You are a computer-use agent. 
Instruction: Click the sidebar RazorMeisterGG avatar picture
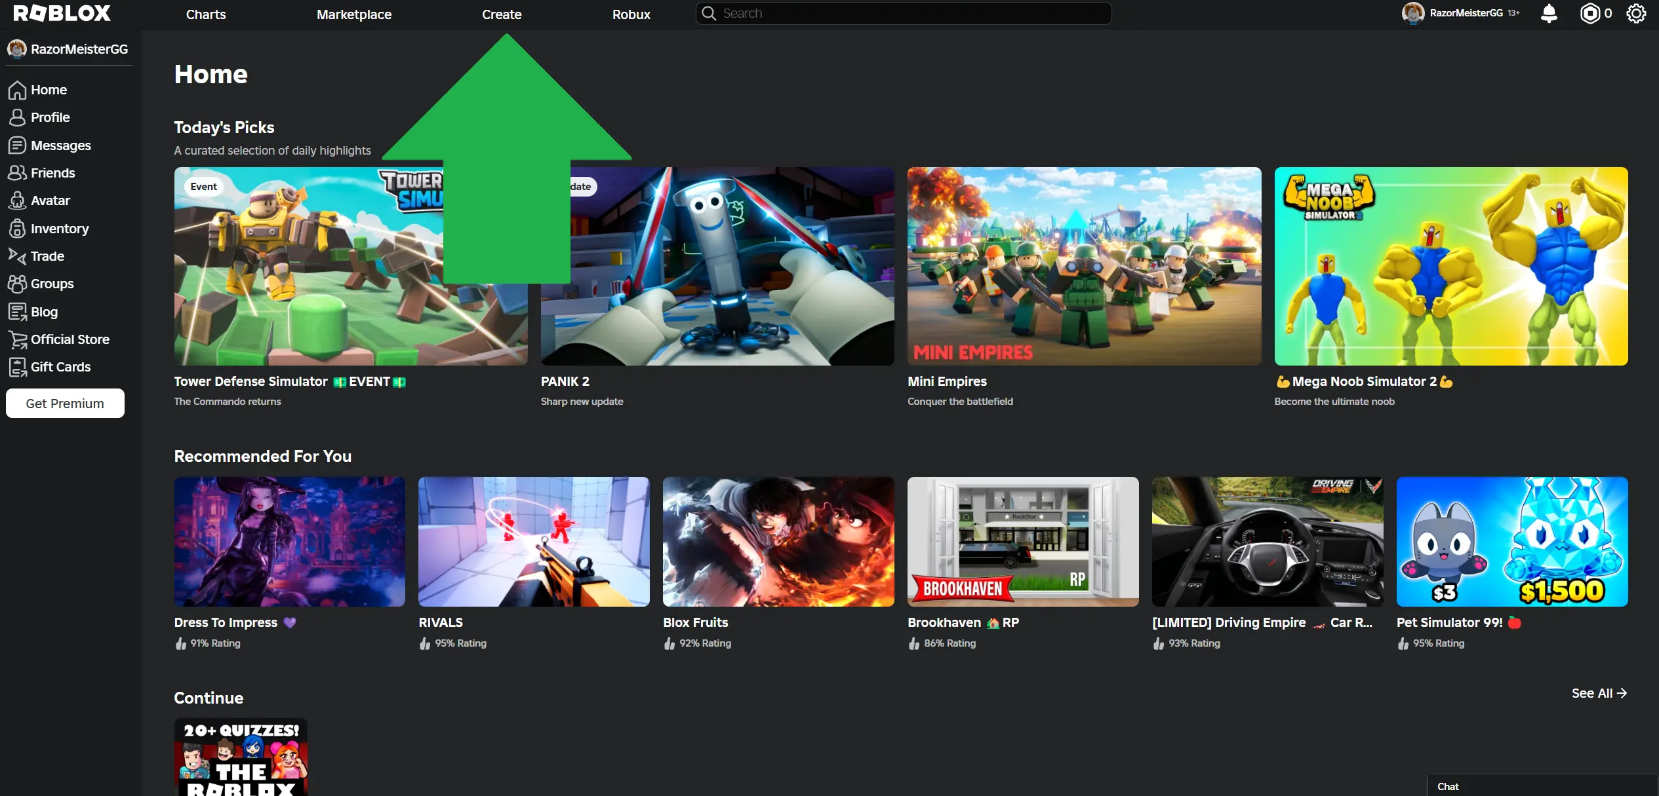tap(16, 48)
